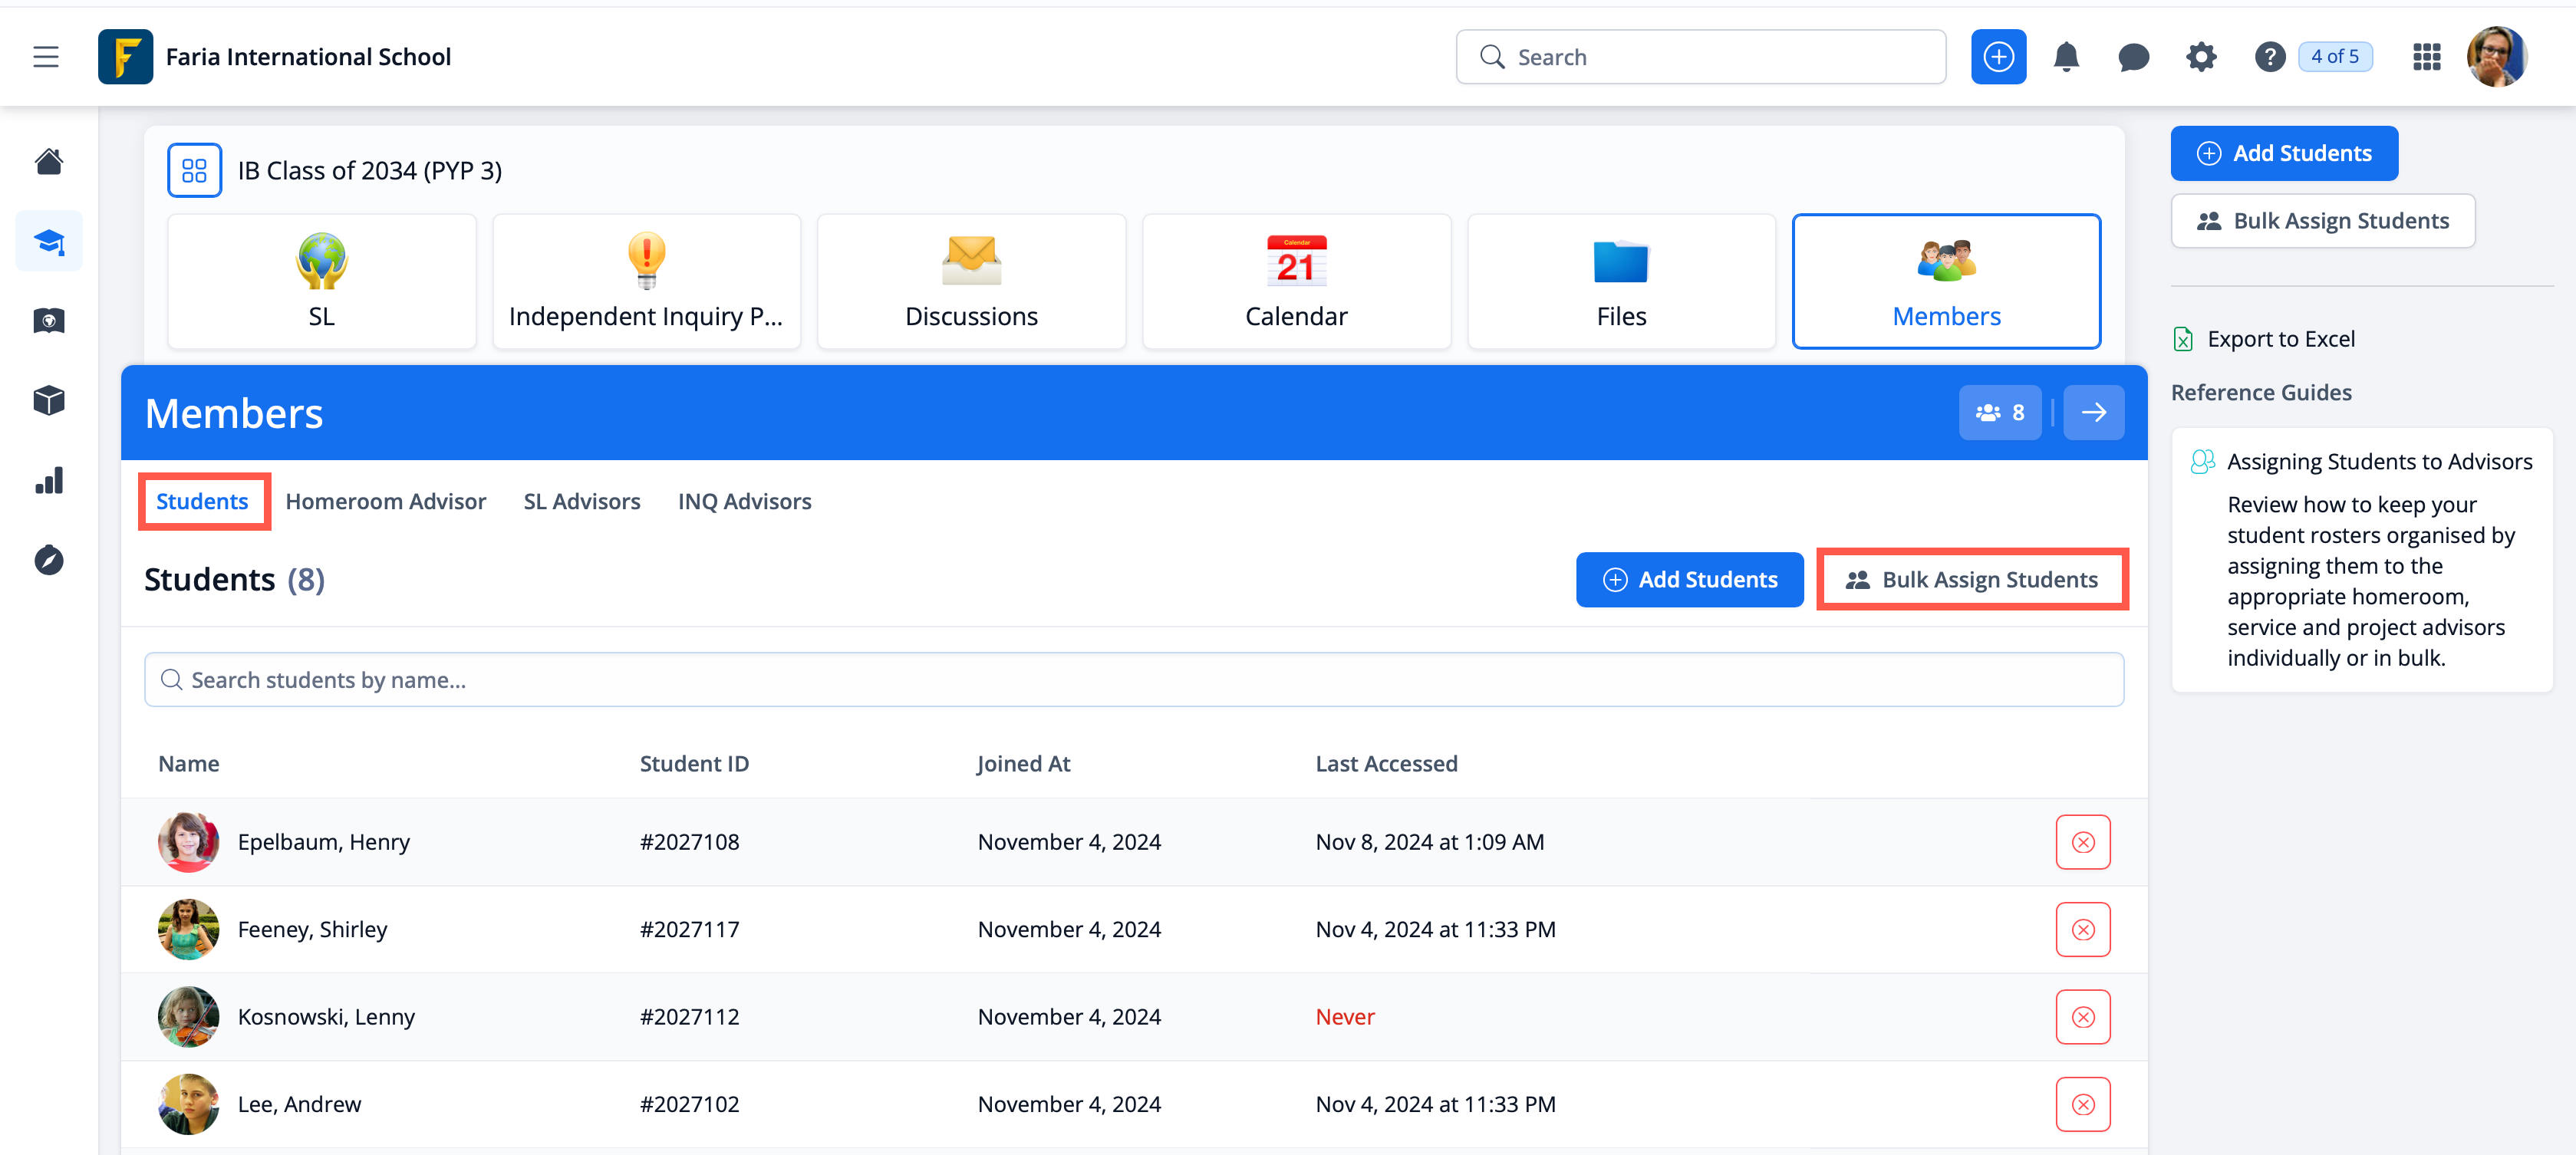Click the compass icon in sidebar

tap(49, 560)
